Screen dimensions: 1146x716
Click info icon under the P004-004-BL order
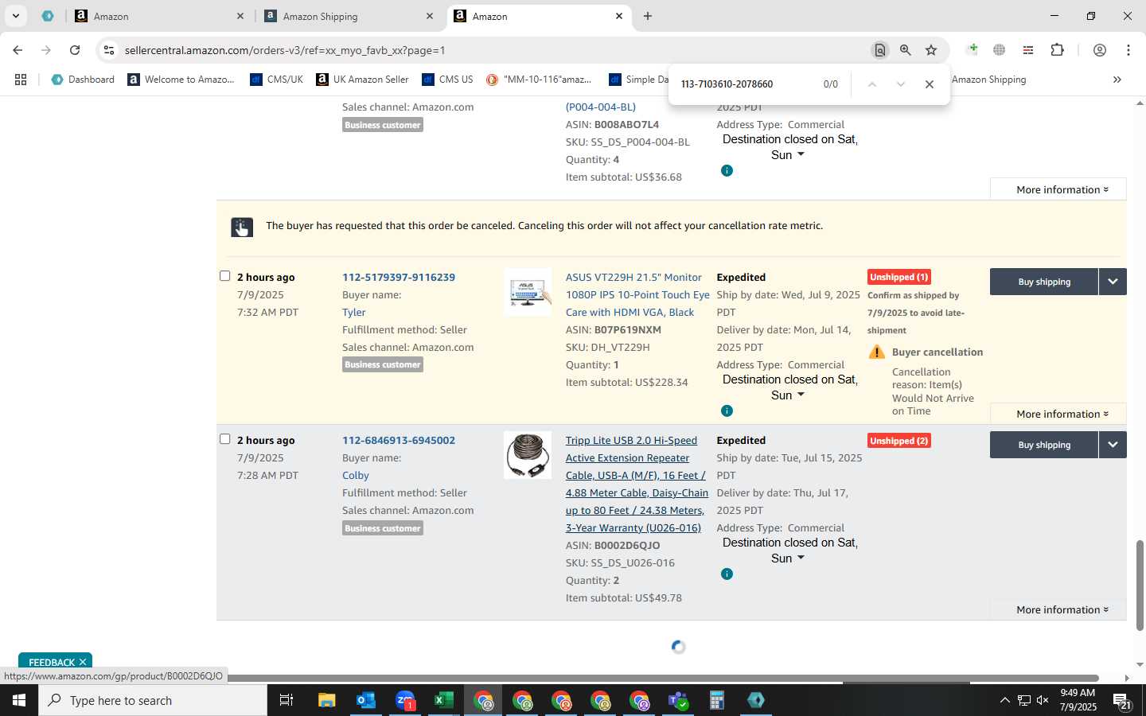pos(727,170)
